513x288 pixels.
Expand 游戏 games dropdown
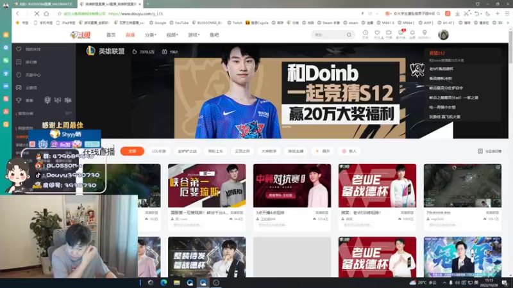tap(194, 35)
